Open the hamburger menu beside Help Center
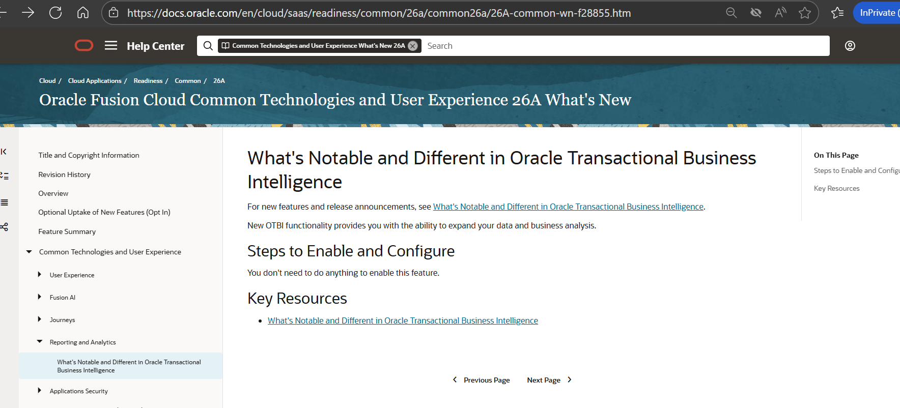 (x=111, y=46)
